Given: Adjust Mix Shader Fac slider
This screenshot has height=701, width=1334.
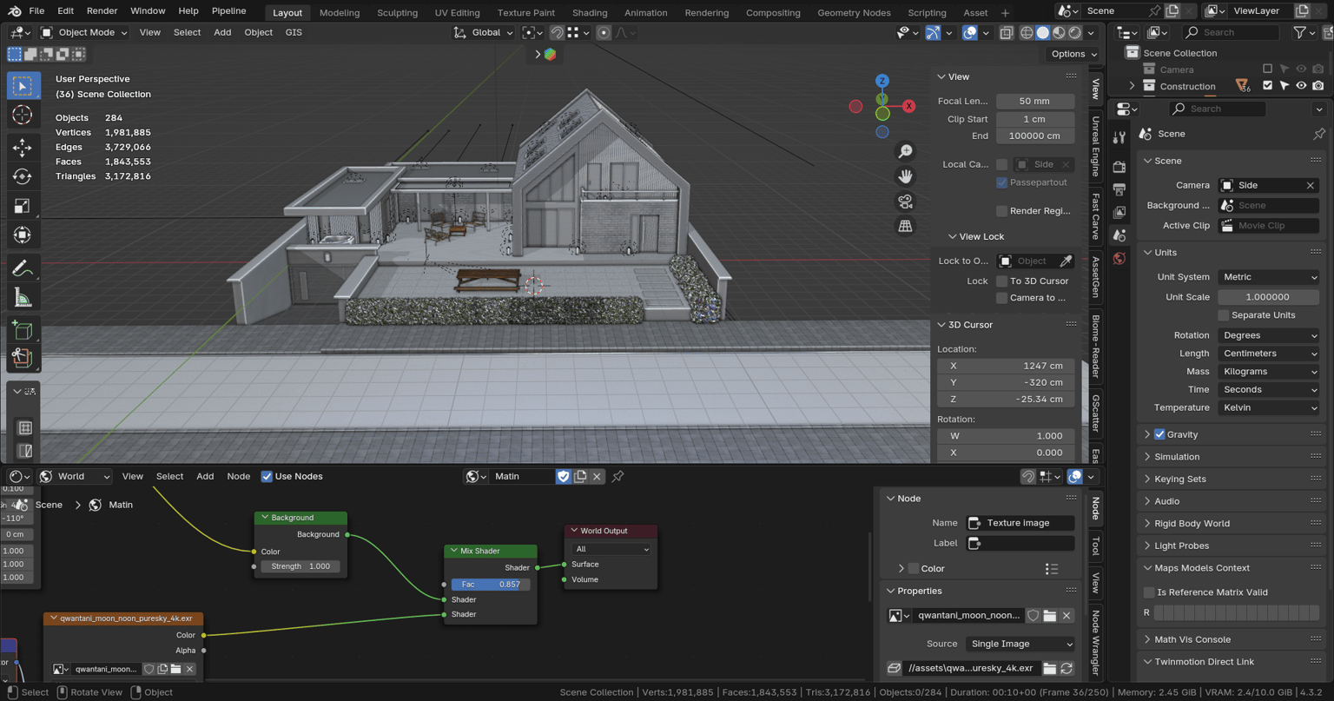Looking at the screenshot, I should click(491, 585).
